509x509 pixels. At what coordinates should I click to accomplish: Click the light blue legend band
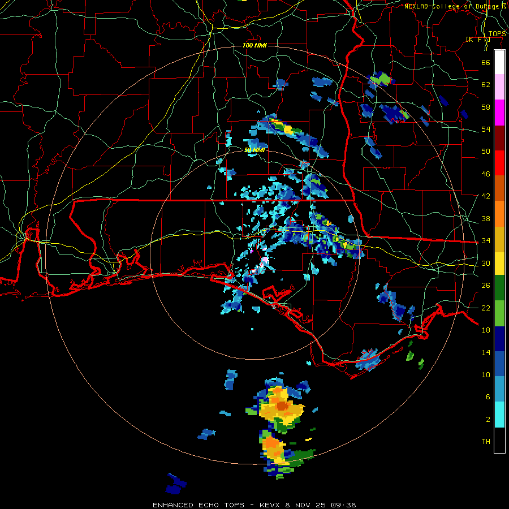pos(499,389)
